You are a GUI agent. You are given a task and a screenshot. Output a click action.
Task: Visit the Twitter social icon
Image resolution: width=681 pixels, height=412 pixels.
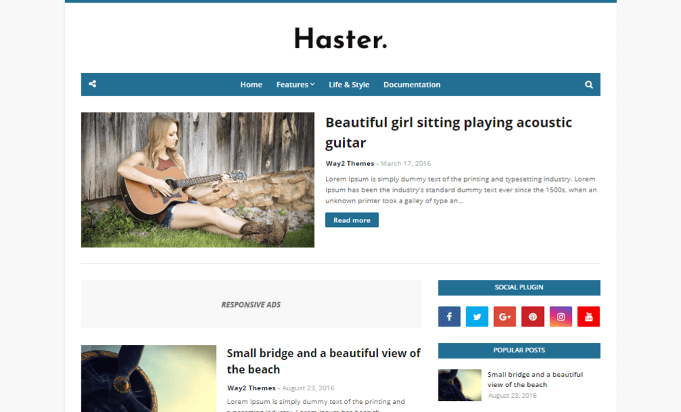coord(477,316)
